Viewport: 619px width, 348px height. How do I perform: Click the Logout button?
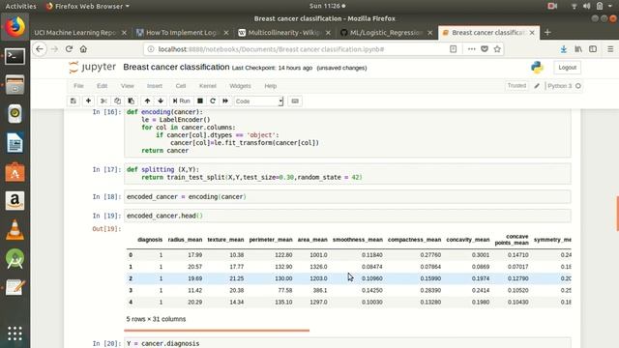pyautogui.click(x=568, y=68)
